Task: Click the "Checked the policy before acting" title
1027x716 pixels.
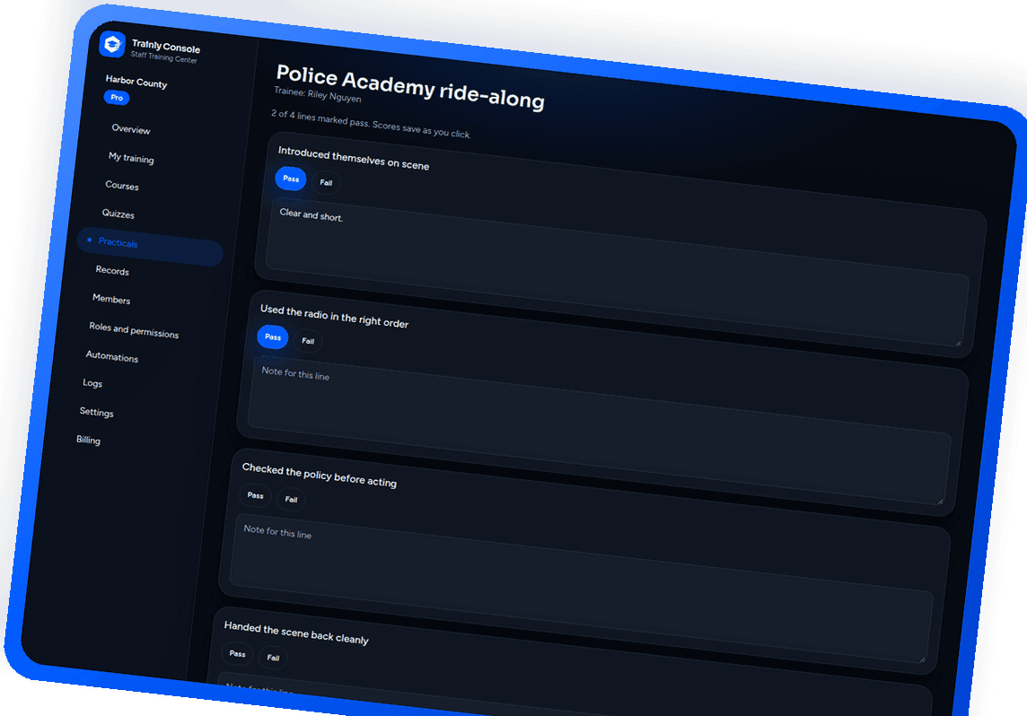Action: coord(319,476)
